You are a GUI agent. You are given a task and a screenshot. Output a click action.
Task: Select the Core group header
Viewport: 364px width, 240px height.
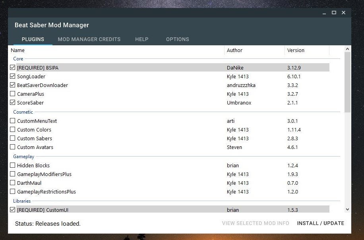[18, 59]
